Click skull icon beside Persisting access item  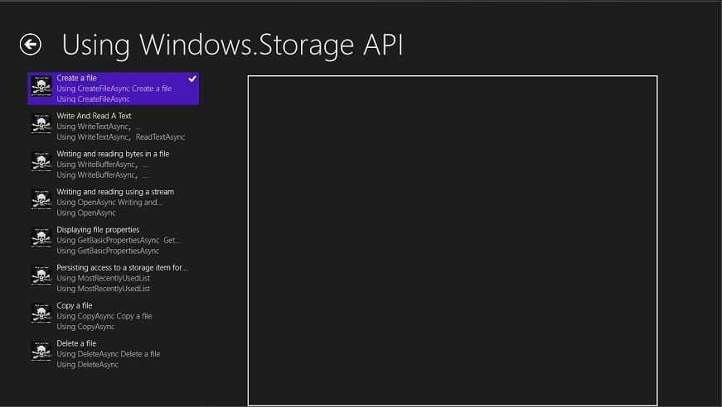(41, 275)
